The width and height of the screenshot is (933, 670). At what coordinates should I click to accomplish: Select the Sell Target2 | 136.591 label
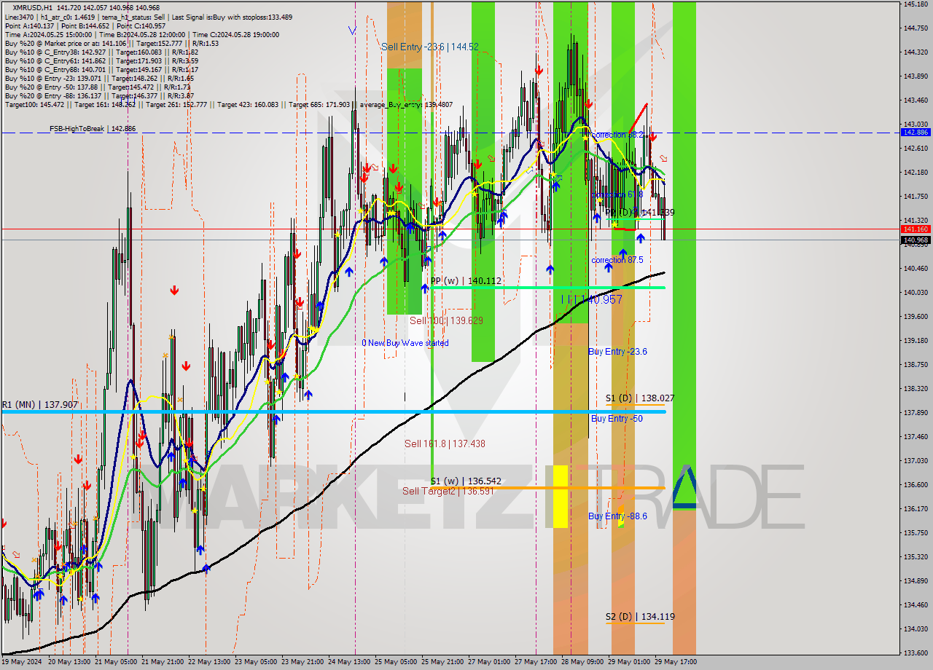[449, 492]
